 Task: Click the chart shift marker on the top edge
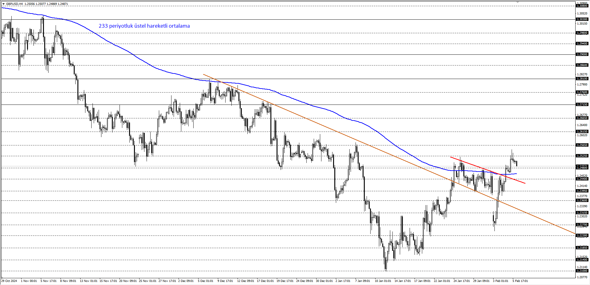[x=517, y=2]
